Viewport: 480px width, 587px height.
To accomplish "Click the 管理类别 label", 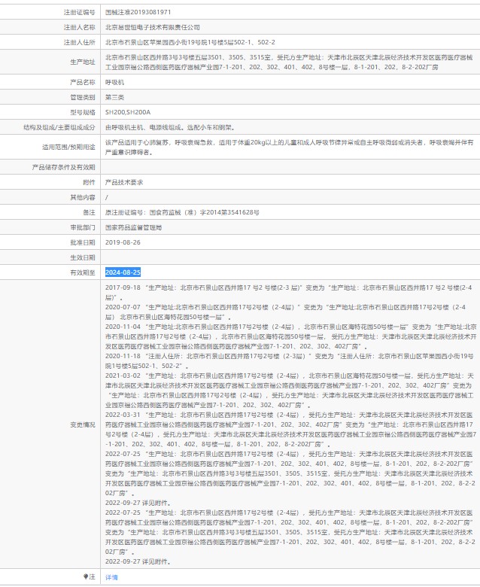I will click(83, 97).
